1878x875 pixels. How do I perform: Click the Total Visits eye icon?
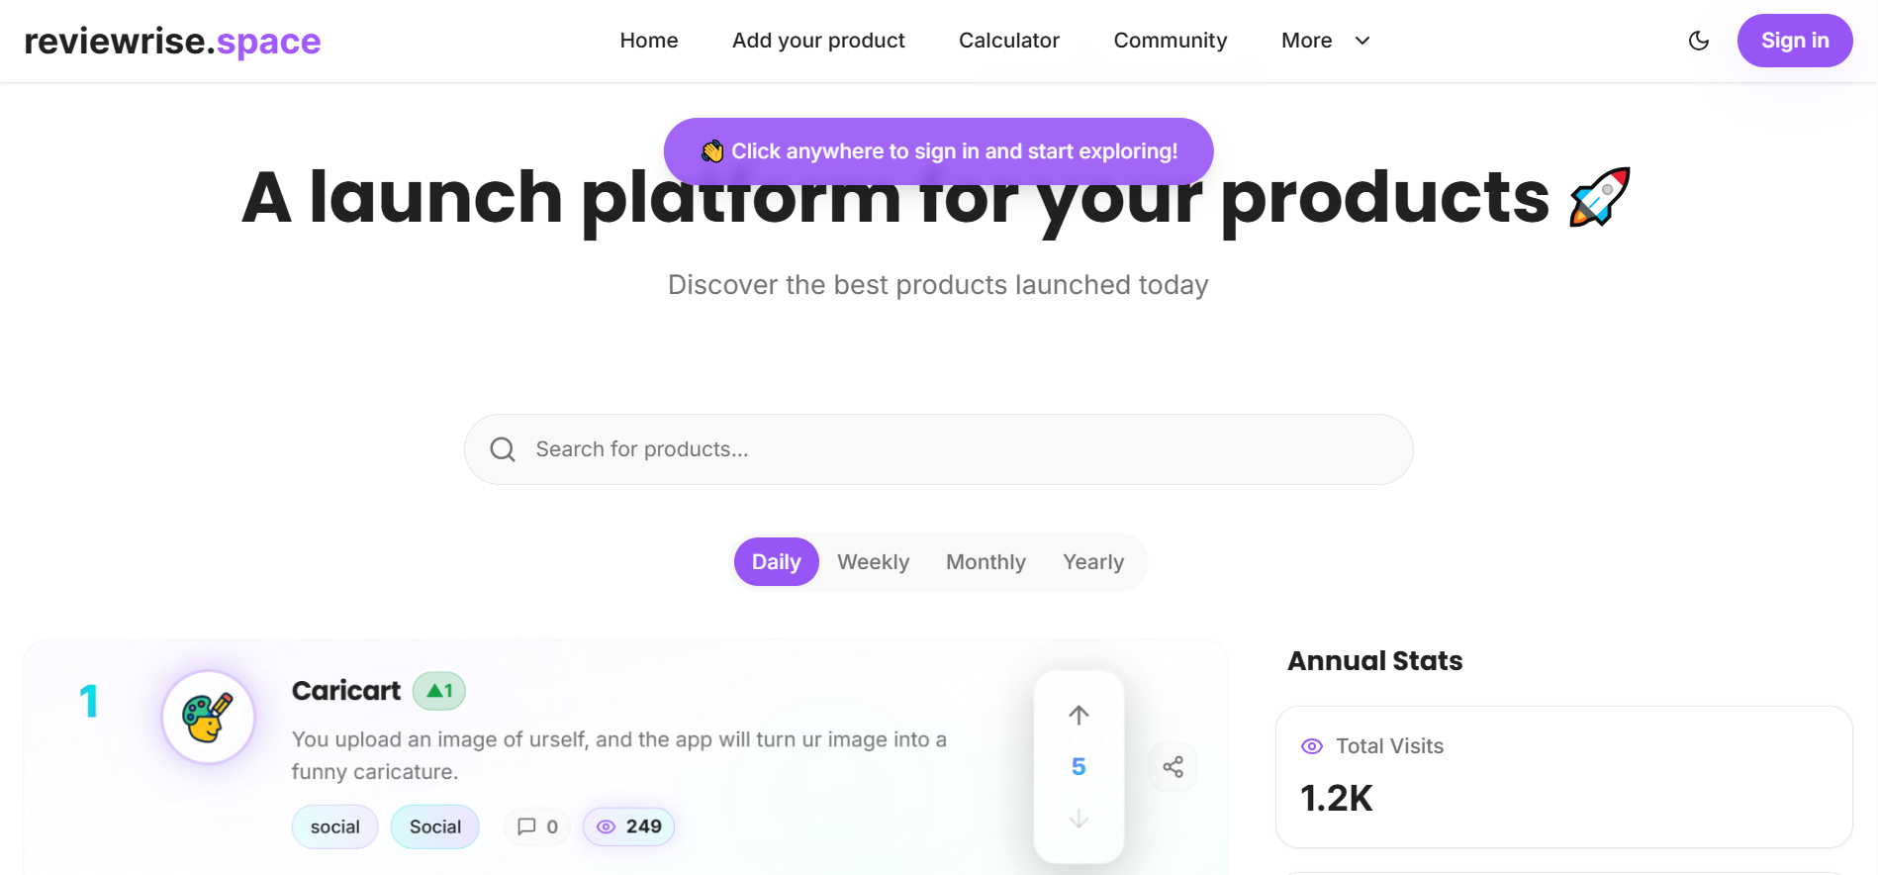point(1312,746)
